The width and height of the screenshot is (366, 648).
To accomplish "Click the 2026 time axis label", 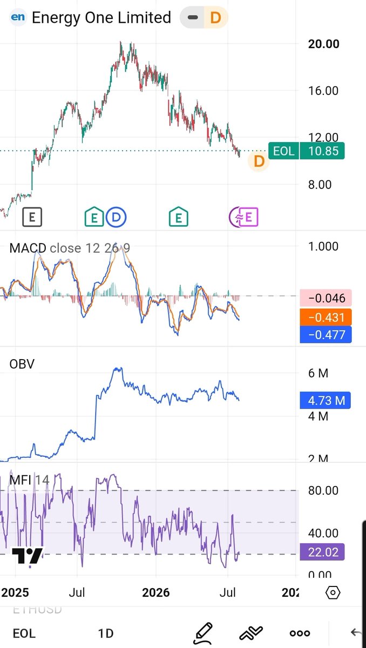I will pyautogui.click(x=155, y=592).
